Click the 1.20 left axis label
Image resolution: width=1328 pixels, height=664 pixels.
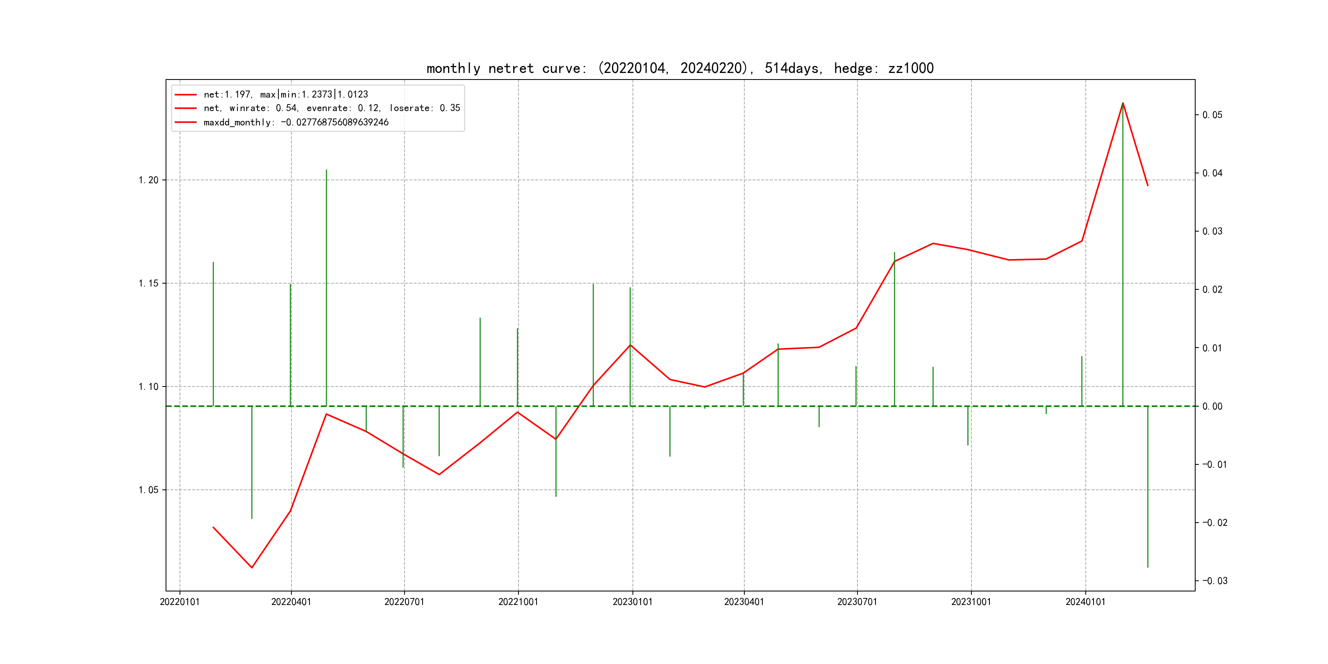point(148,180)
